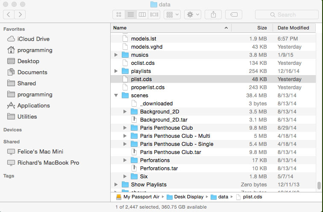Go forward with the forward arrow
The image size is (323, 212).
point(20,15)
